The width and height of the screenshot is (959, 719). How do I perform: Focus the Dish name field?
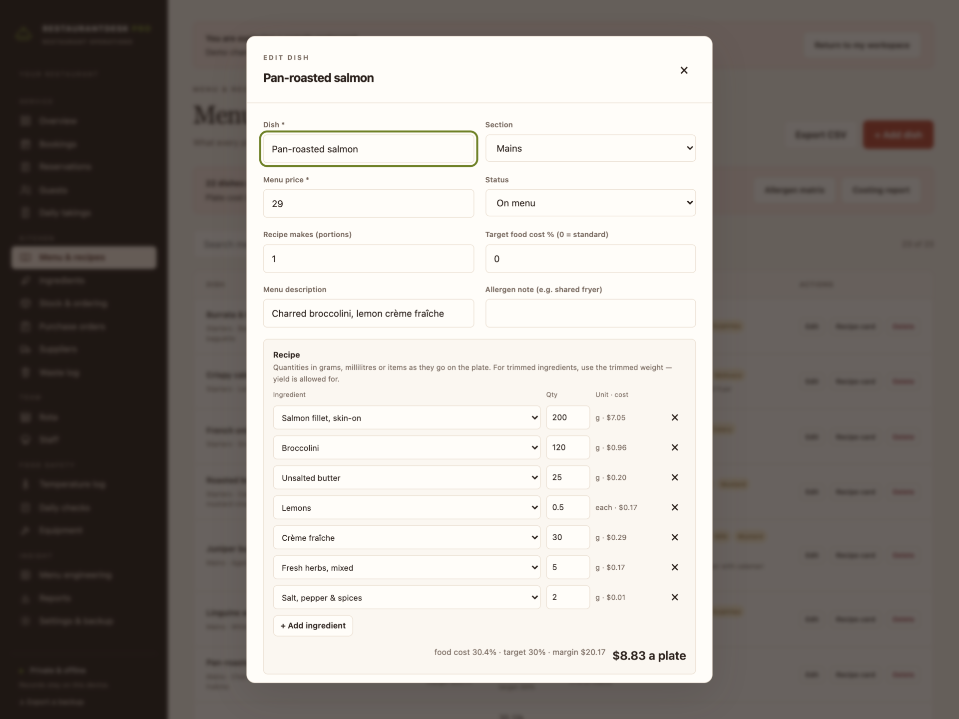pos(369,149)
